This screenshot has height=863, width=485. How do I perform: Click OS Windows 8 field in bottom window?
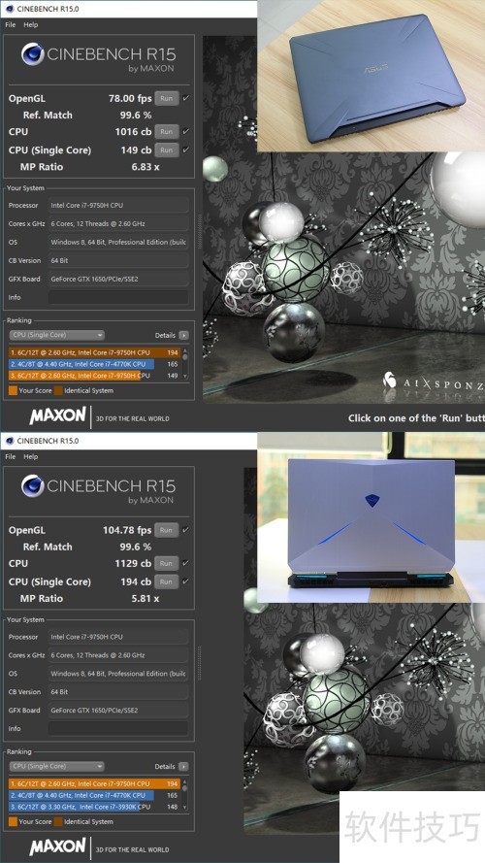pyautogui.click(x=118, y=673)
